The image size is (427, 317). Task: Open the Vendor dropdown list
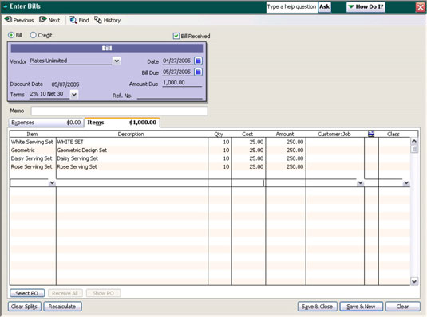117,61
